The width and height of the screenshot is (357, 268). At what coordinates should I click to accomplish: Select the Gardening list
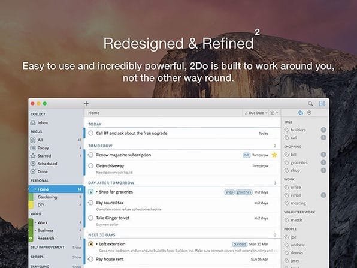[x=56, y=197]
